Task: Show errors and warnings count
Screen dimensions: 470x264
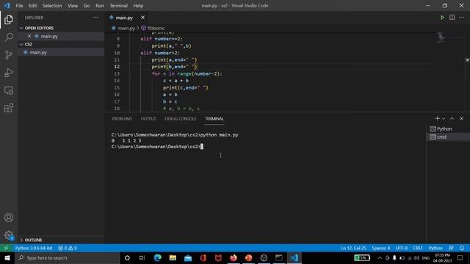Action: (x=68, y=248)
